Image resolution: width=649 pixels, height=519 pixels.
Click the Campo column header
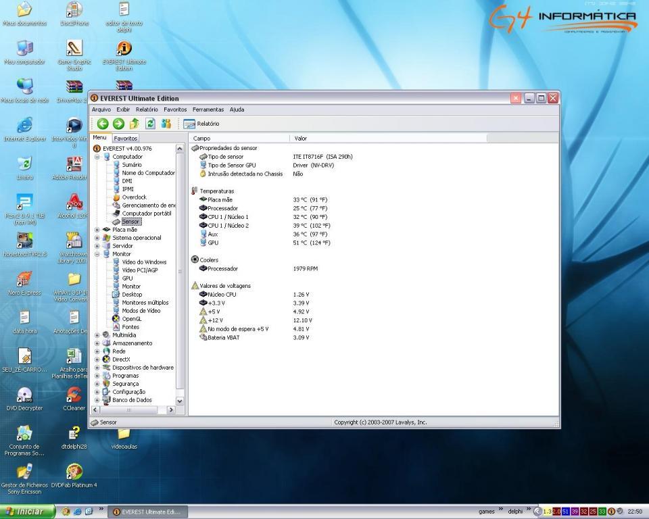(239, 139)
